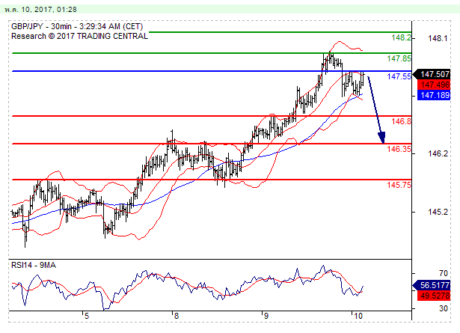Viewport: 460px width, 333px height.
Task: Select the 148.2 green resistance label
Action: (399, 37)
